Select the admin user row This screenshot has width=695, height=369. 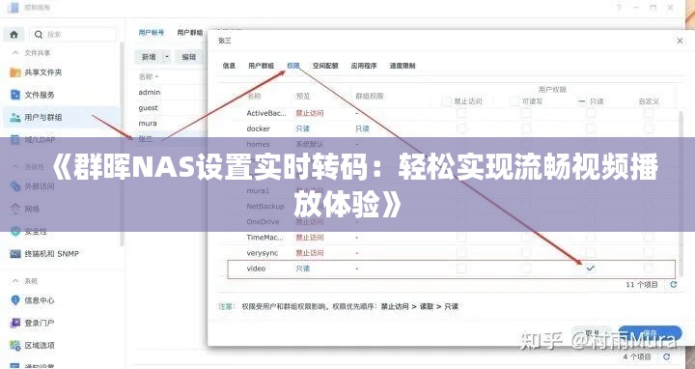pos(172,93)
